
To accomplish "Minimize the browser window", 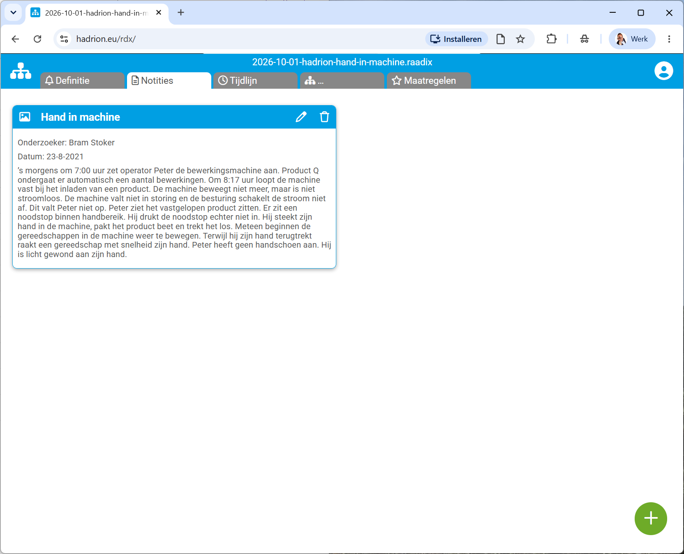I will pos(612,13).
